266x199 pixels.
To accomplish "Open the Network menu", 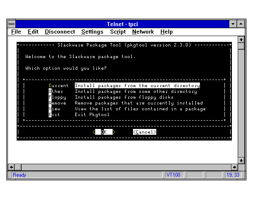I will tap(143, 32).
